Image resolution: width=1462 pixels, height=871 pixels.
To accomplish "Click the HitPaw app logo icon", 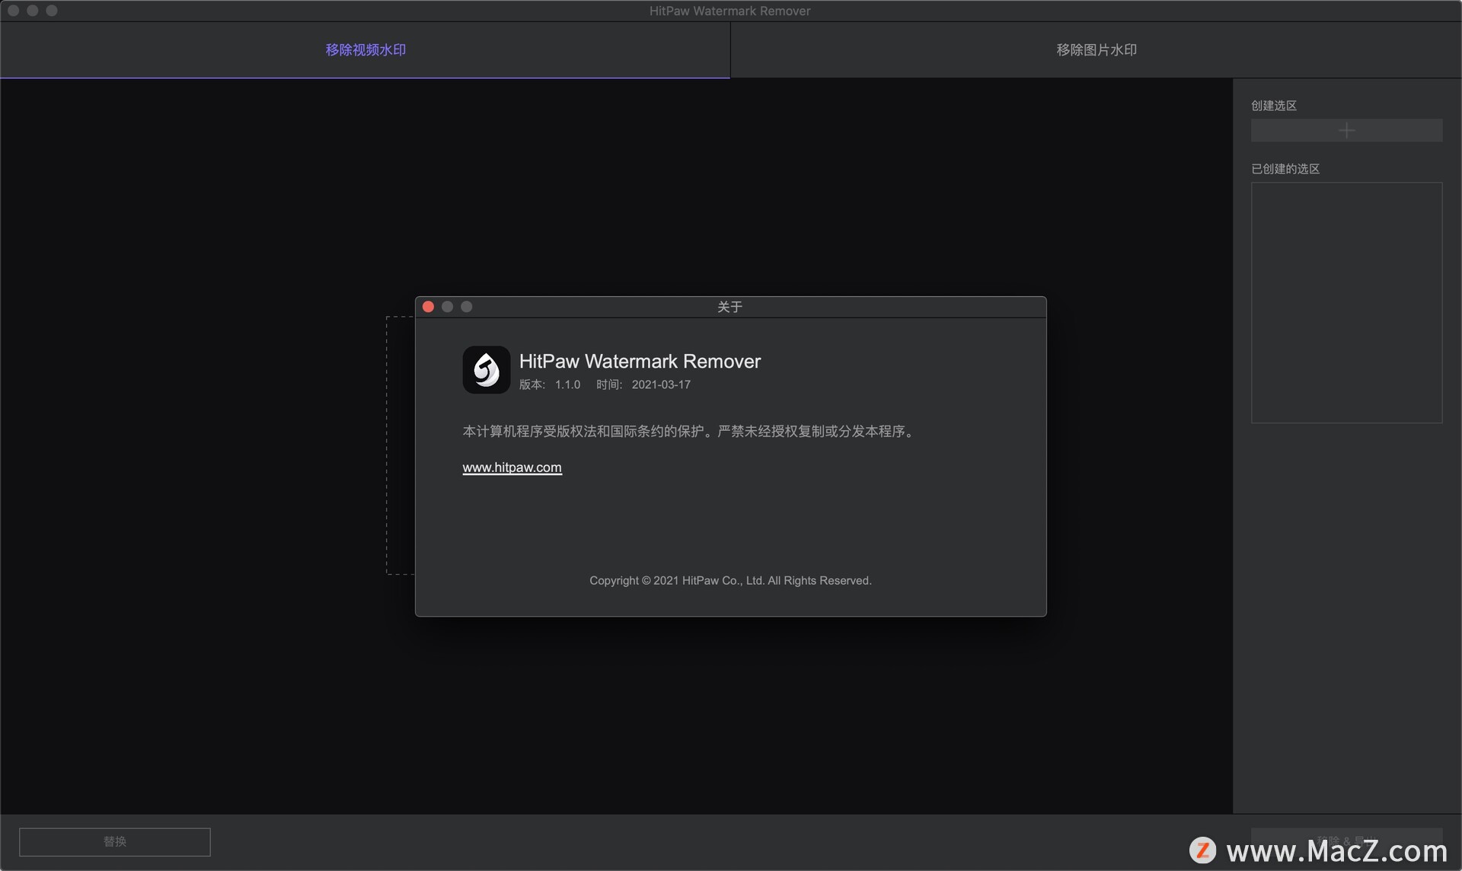I will point(487,370).
